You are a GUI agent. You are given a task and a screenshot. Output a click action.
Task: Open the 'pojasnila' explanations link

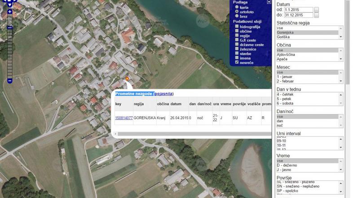[163, 94]
